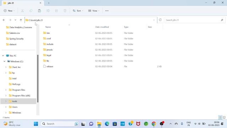
Task: Open the Microsoft Store taskbar icon
Action: 115,124
